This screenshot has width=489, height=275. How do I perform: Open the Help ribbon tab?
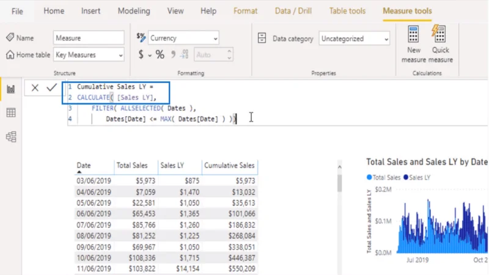point(208,11)
